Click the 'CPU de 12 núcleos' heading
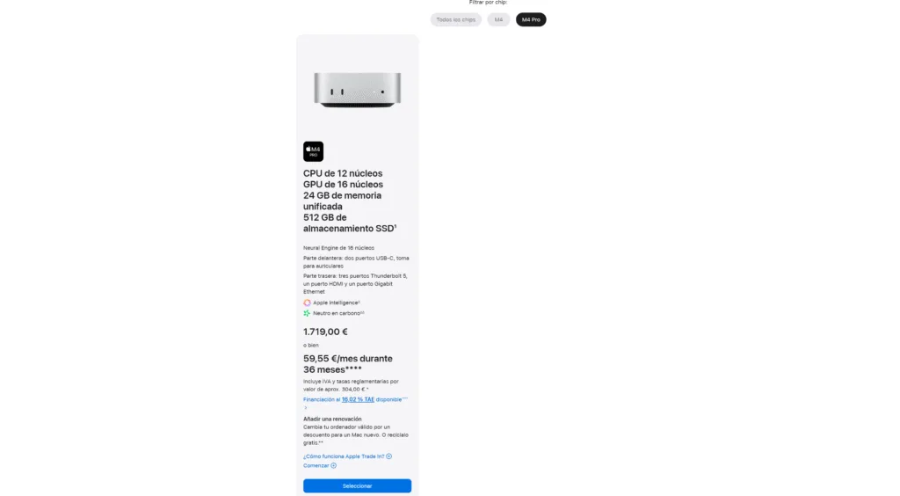This screenshot has width=900, height=496. pyautogui.click(x=343, y=173)
